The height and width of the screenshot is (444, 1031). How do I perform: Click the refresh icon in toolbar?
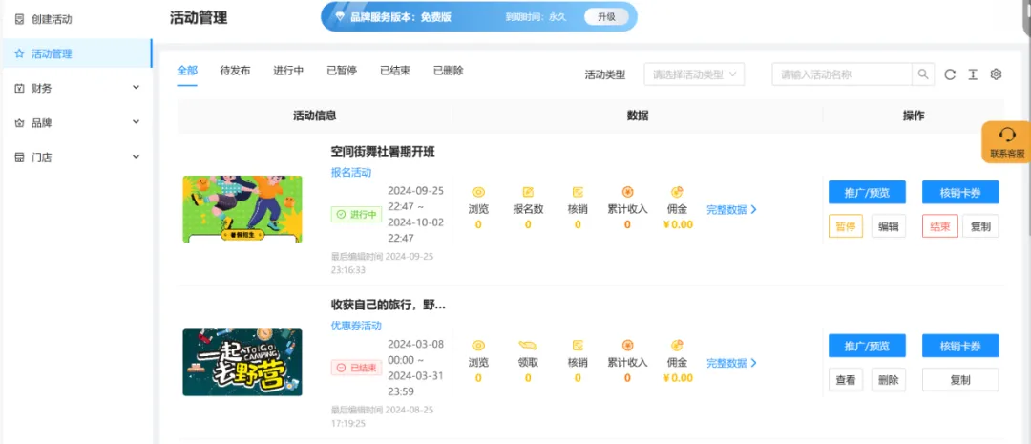[x=950, y=74]
